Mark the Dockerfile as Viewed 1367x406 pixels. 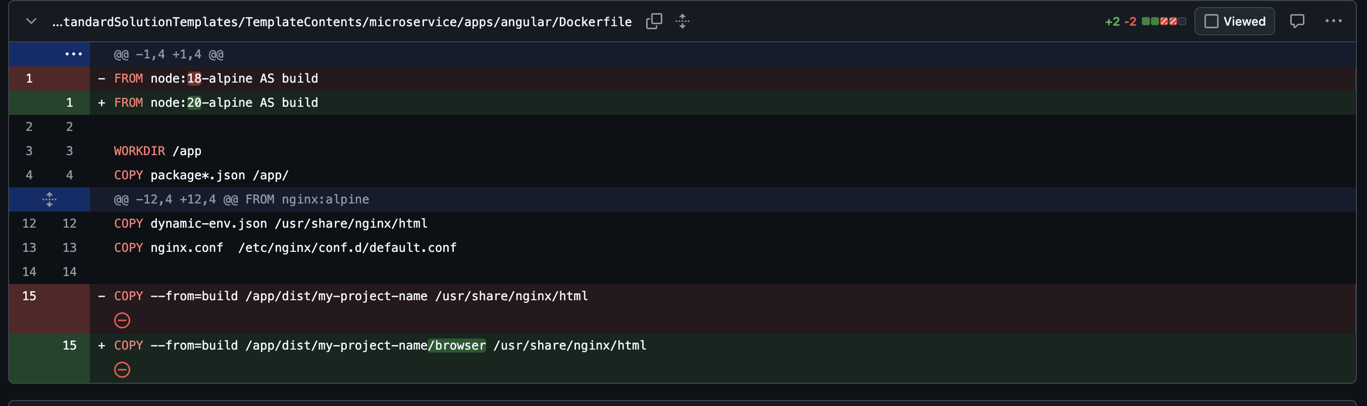(1234, 21)
